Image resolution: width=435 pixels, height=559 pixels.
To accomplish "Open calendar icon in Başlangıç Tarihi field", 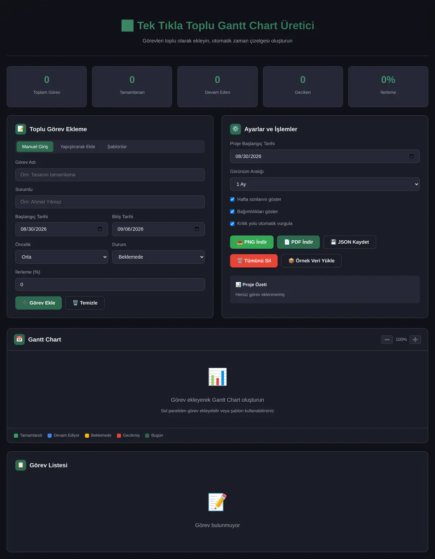I will (100, 229).
